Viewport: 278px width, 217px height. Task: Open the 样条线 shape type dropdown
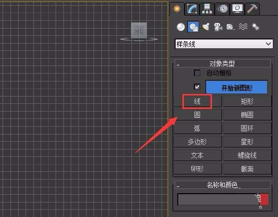coord(224,44)
